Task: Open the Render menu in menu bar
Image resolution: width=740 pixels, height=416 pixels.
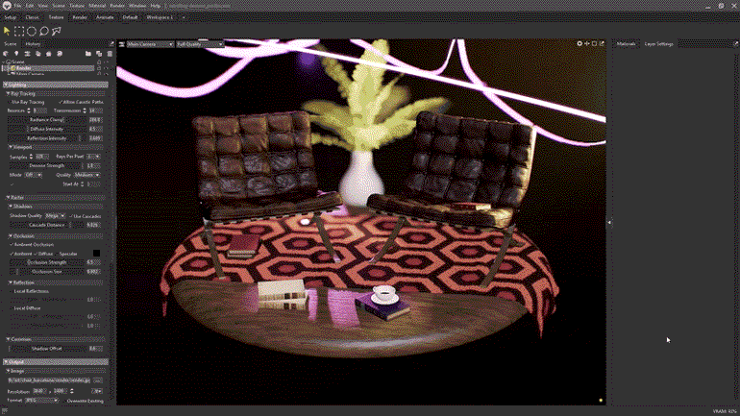Action: click(x=116, y=6)
